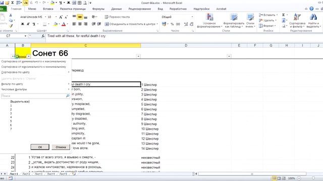This screenshot has height=181, width=323.
Task: Align text right in the ribbon
Action: click(86, 24)
